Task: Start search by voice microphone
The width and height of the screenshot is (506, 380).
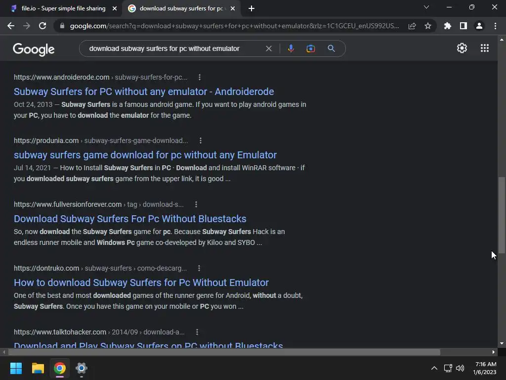Action: pos(291,48)
